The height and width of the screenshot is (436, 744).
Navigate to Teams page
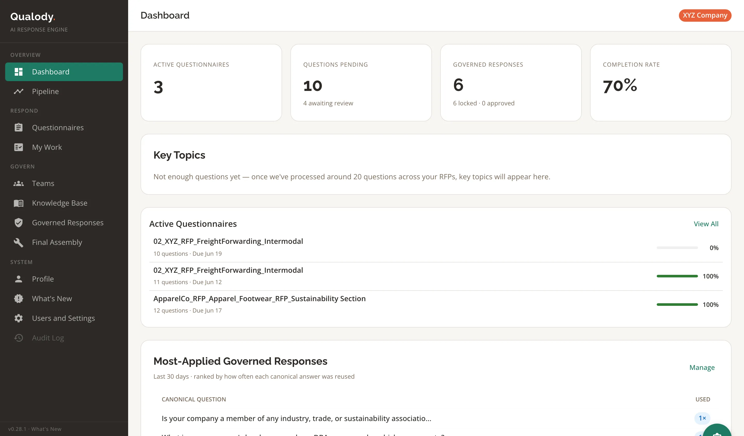tap(64, 183)
